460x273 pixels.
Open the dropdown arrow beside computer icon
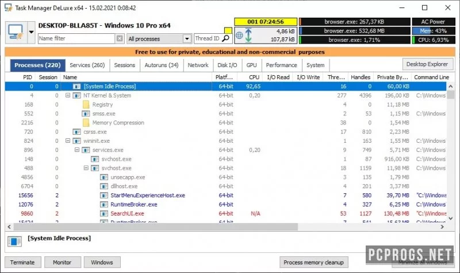32,32
